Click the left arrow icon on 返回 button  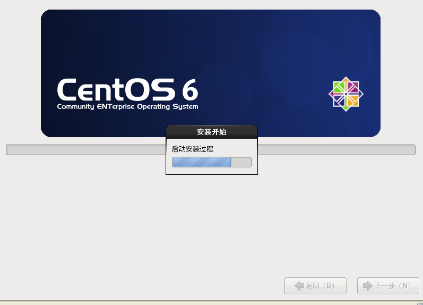point(299,285)
